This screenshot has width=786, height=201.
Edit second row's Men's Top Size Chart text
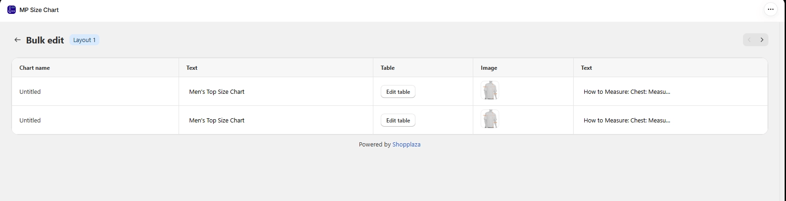(217, 120)
